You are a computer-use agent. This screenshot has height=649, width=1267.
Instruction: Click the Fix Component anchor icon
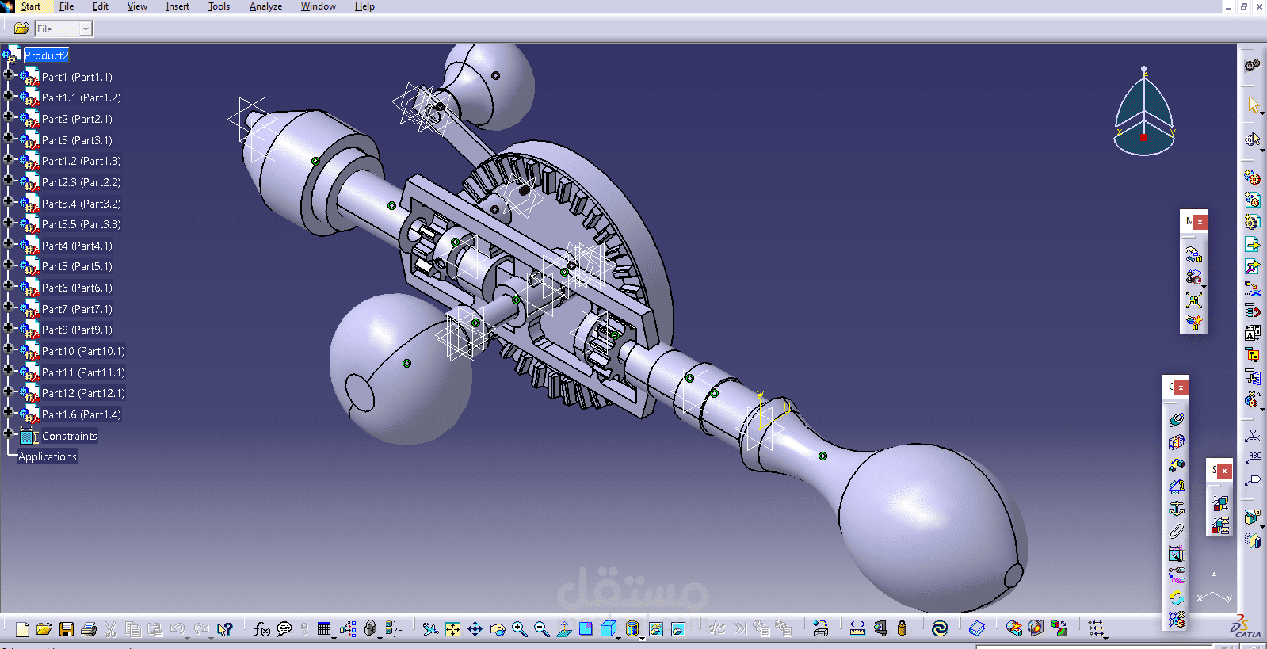[1177, 509]
